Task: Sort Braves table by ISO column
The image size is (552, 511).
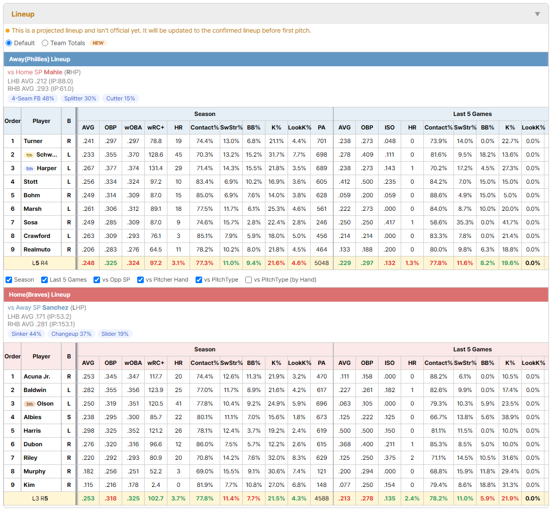Action: tap(390, 363)
